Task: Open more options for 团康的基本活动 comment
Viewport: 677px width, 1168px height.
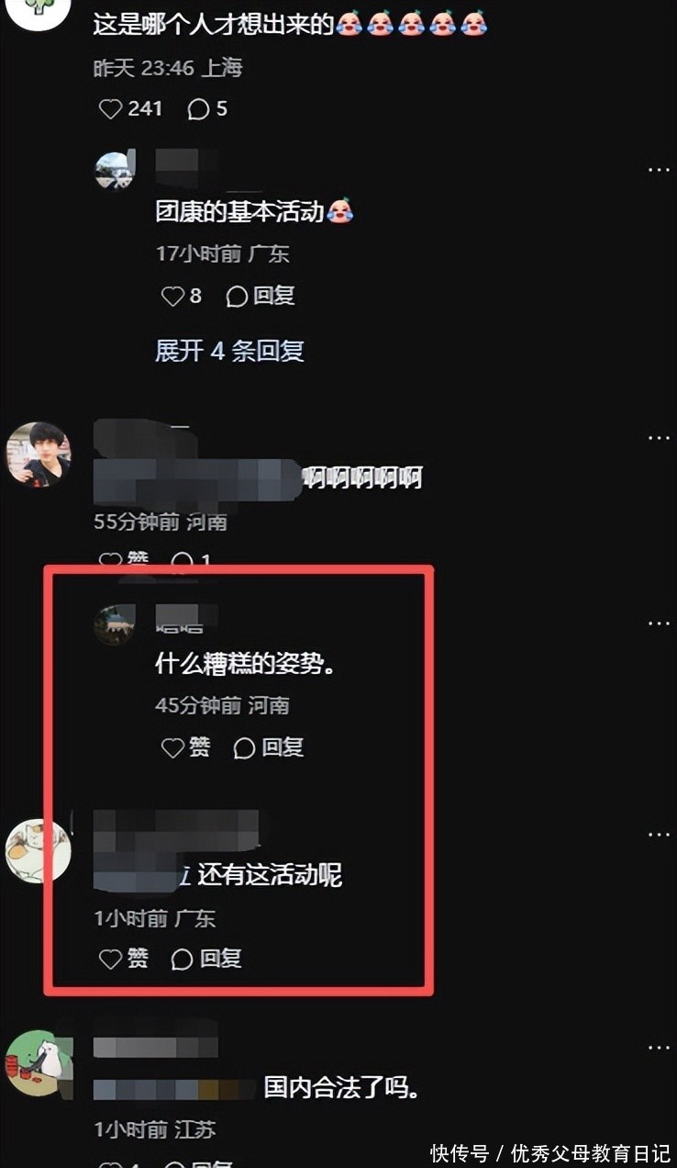Action: pos(659,170)
